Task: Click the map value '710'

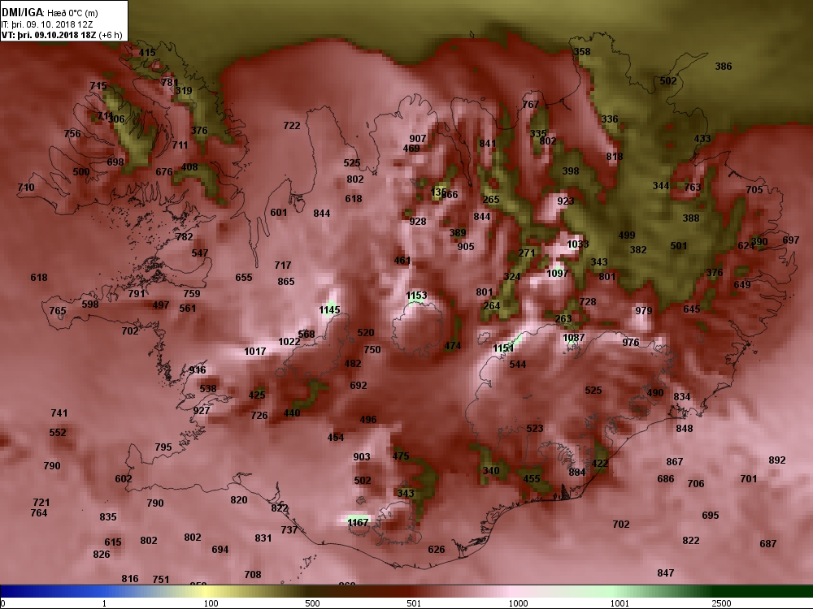Action: 26,188
